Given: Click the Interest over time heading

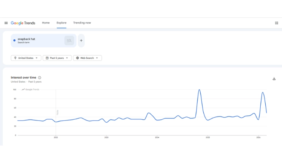Looking at the screenshot, I should [x=24, y=78].
